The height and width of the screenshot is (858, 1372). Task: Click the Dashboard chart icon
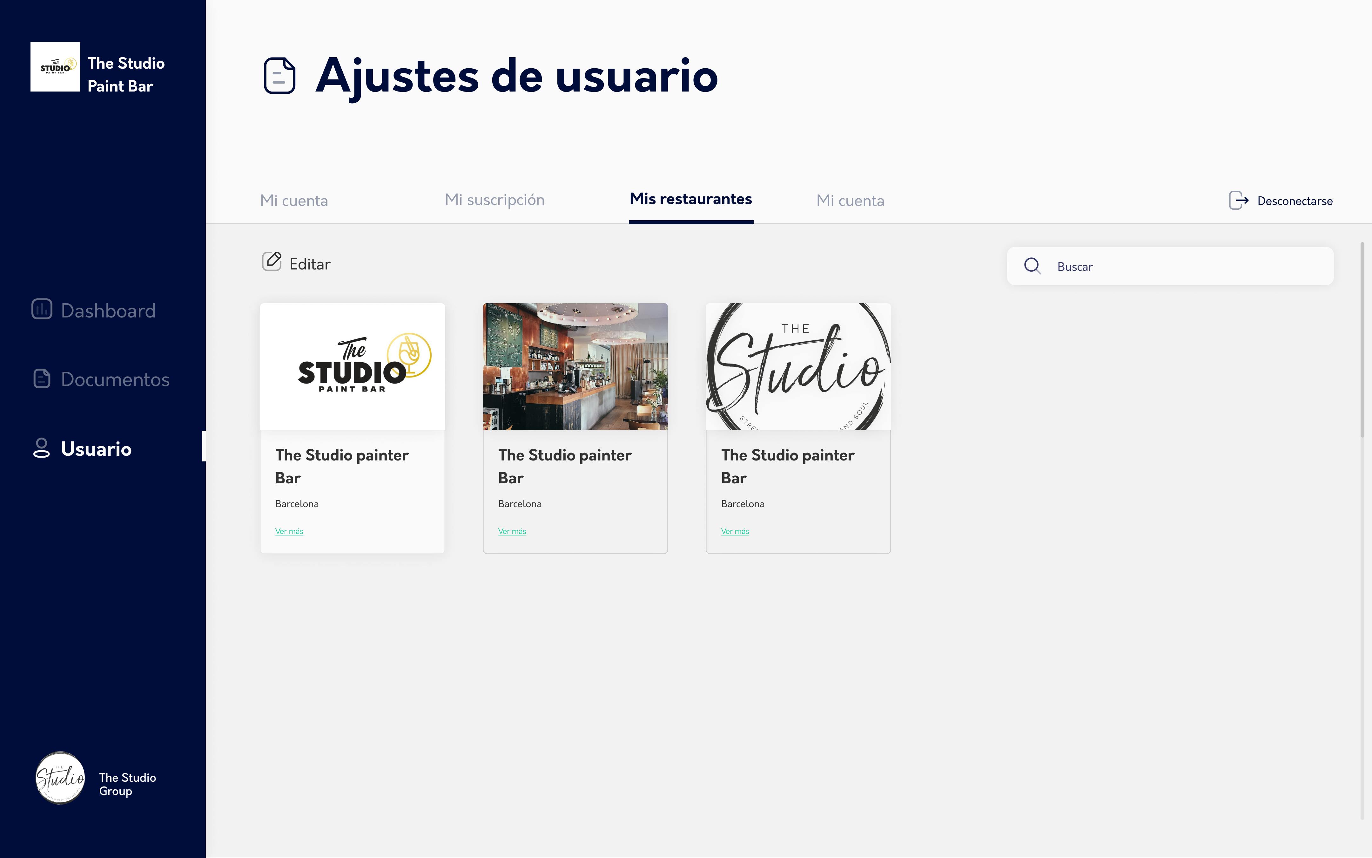pos(42,309)
